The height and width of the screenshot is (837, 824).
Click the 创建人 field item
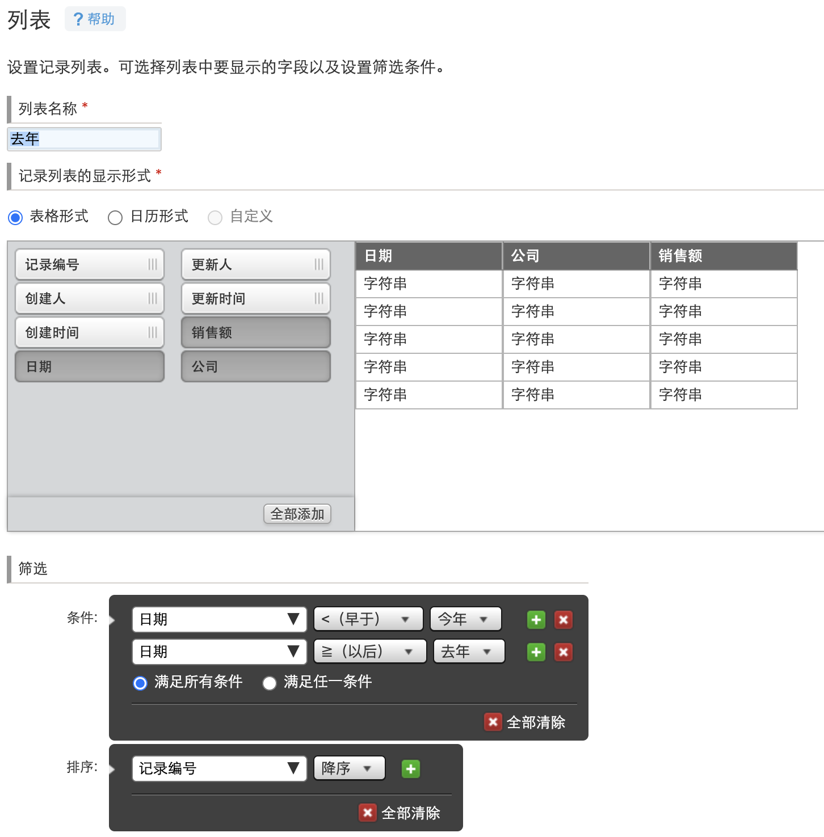pos(90,299)
